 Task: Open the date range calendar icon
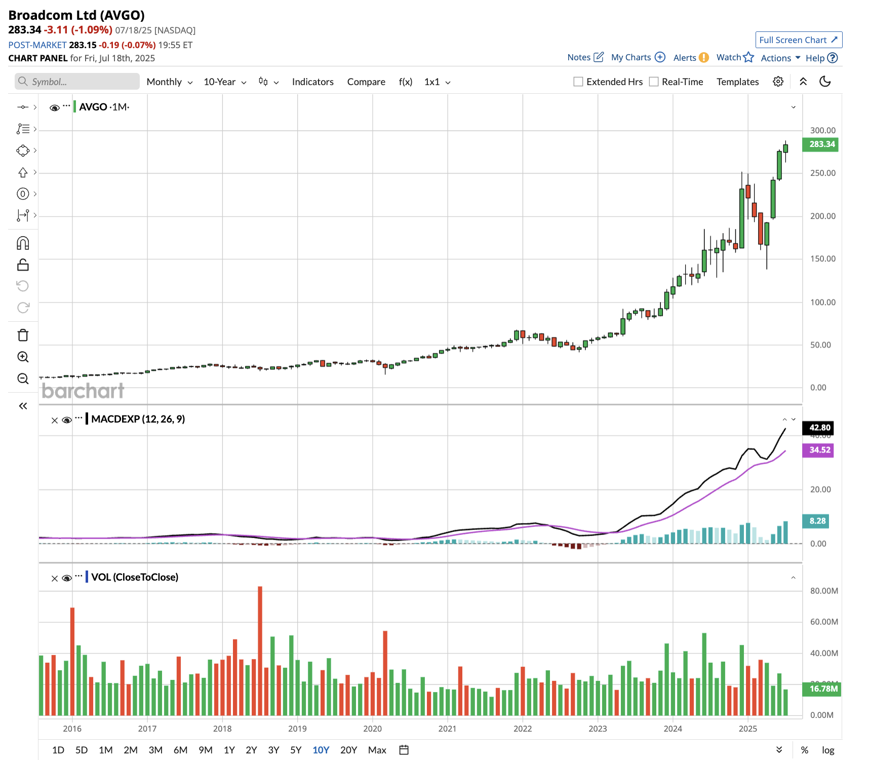(x=404, y=750)
